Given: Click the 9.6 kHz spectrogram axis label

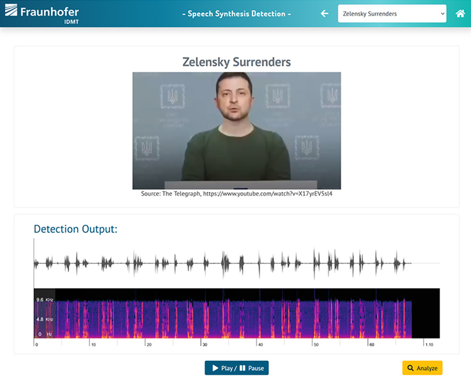Looking at the screenshot, I should coord(44,300).
